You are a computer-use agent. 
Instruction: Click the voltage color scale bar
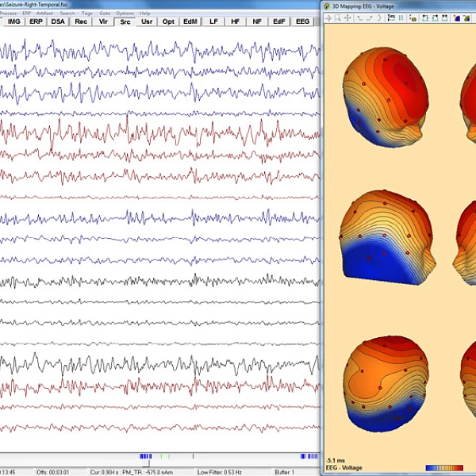[x=444, y=468]
